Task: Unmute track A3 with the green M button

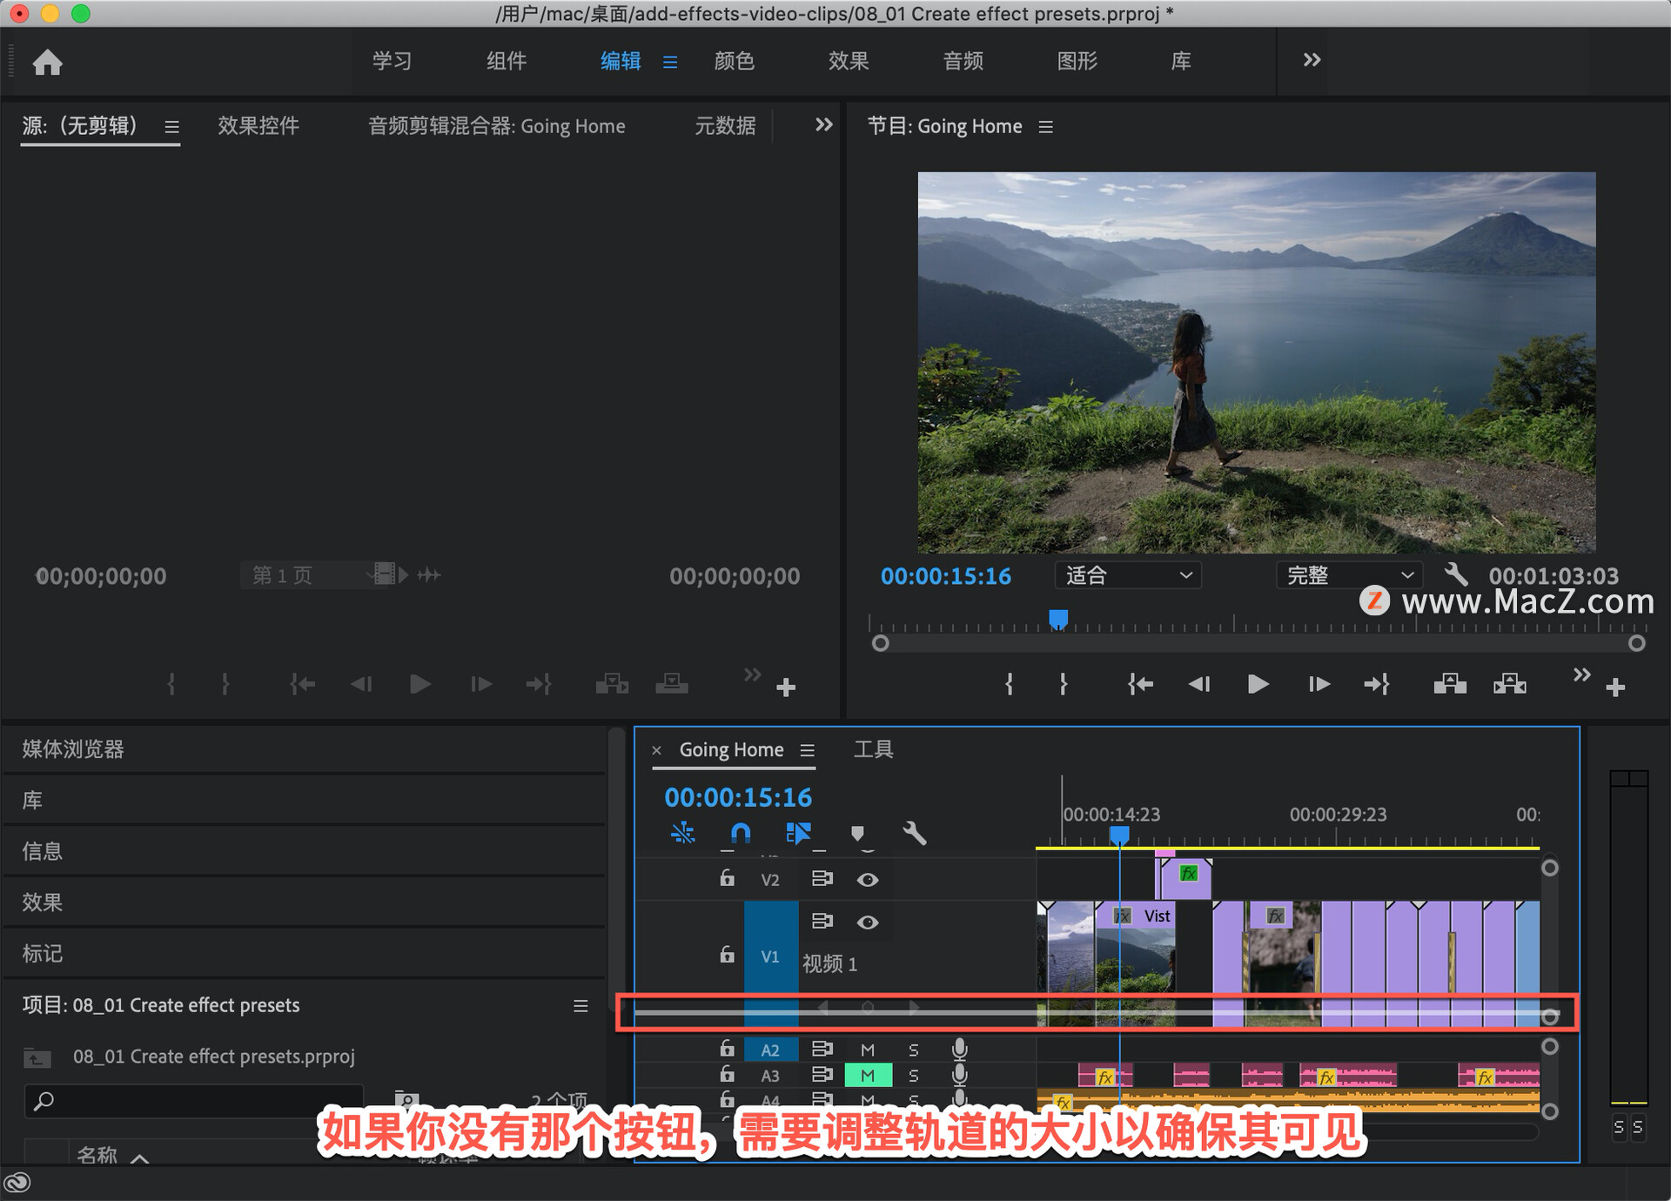Action: [868, 1076]
